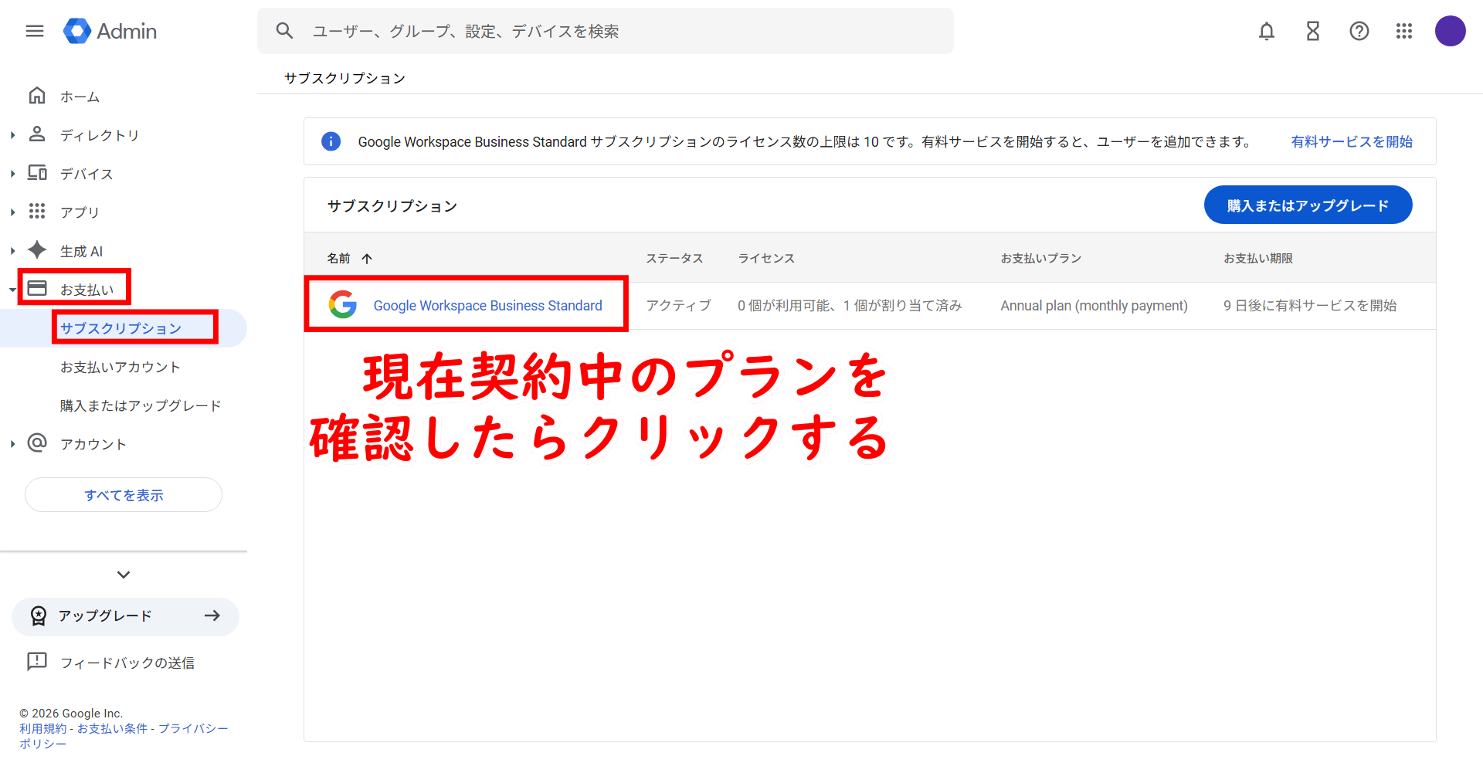This screenshot has height=763, width=1483.
Task: Open the help question mark icon
Action: 1359,31
